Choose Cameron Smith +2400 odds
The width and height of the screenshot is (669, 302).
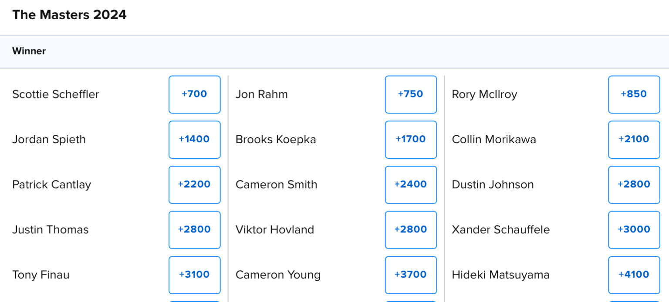(411, 185)
